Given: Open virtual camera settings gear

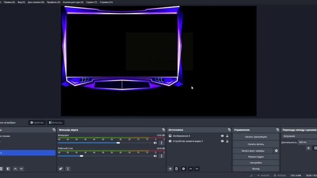Looking at the screenshot, I should (x=276, y=151).
